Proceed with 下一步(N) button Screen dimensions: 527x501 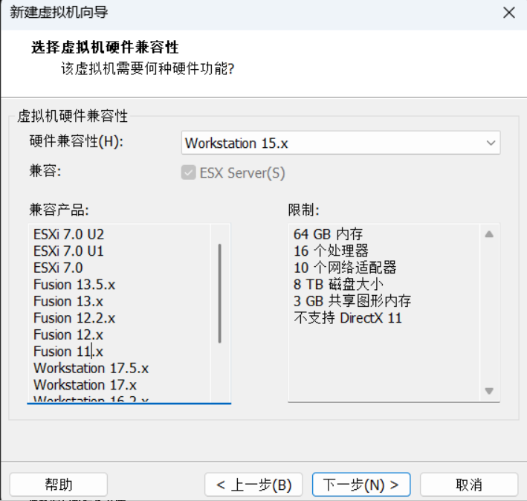(361, 485)
